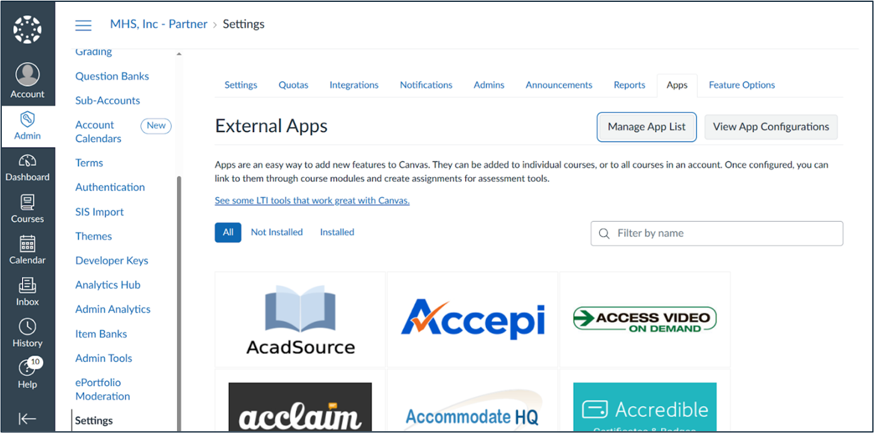
Task: Click the Filter by name field
Action: pyautogui.click(x=717, y=233)
